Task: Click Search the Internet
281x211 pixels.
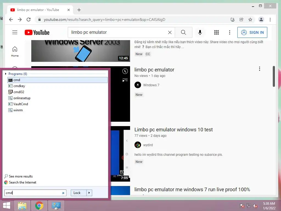Action: click(x=20, y=182)
